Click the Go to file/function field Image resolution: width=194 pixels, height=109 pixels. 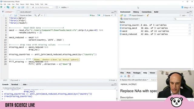tap(42, 7)
